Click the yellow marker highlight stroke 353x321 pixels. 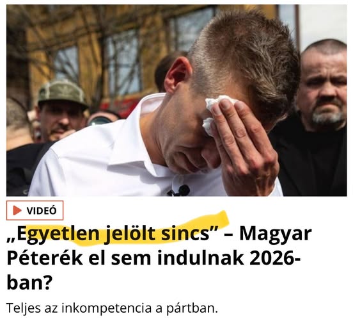pyautogui.click(x=126, y=229)
